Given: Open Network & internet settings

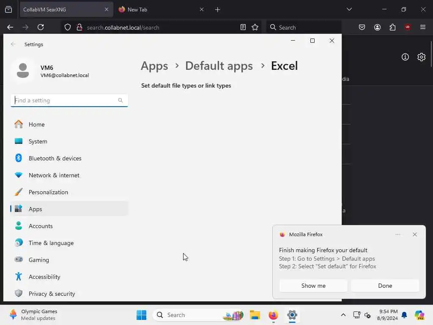Looking at the screenshot, I should tap(69, 175).
